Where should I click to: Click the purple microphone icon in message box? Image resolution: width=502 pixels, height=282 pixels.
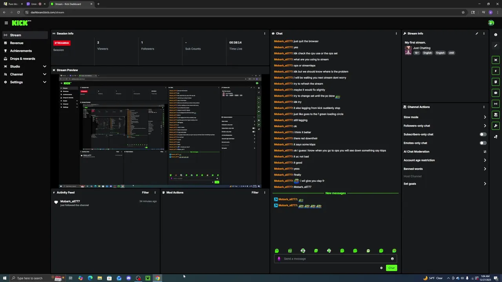pyautogui.click(x=279, y=259)
